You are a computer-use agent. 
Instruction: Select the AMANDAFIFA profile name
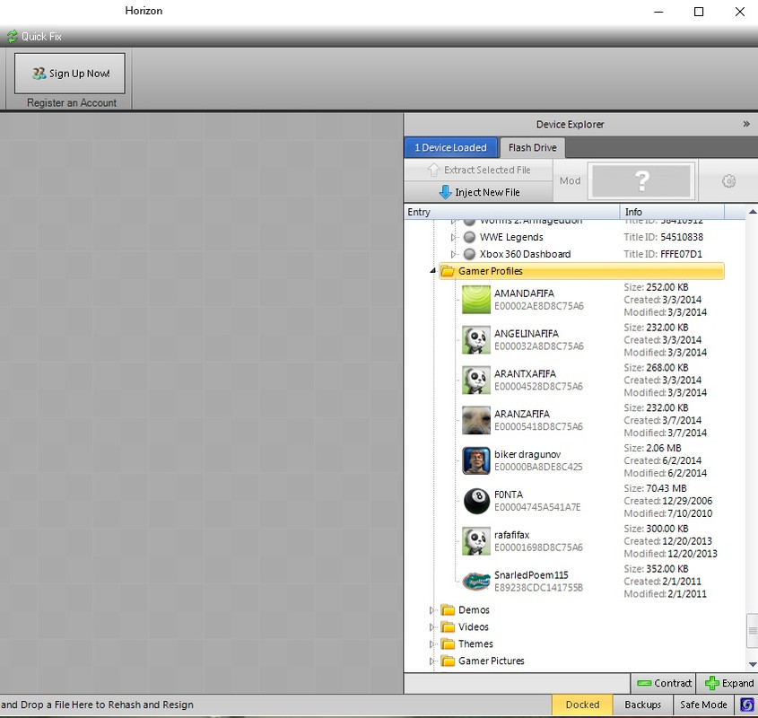pos(524,293)
